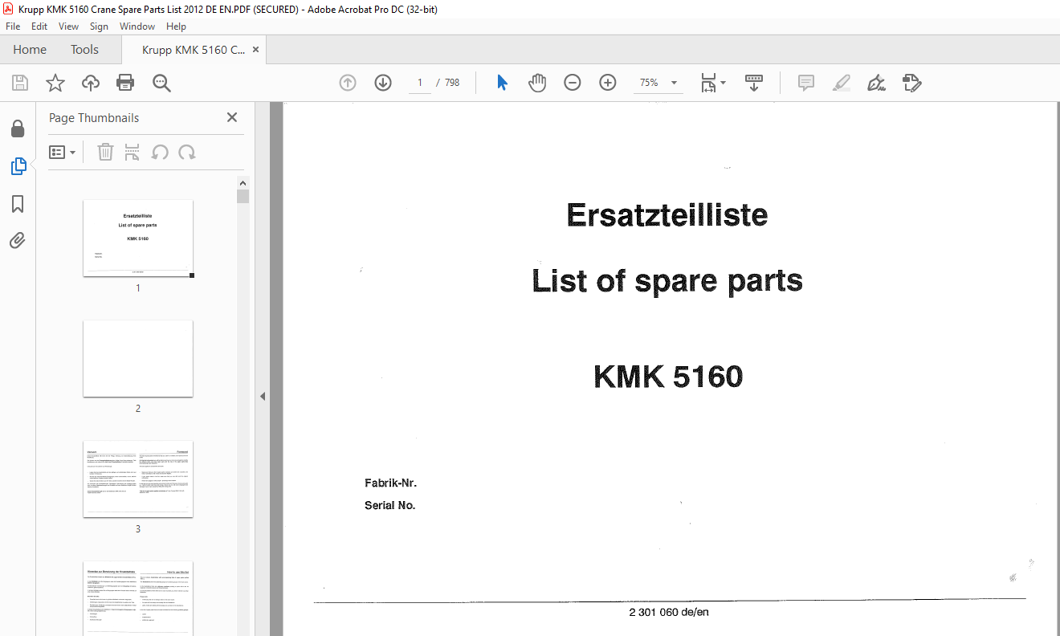Switch to the Home tab
The image size is (1060, 636).
tap(30, 50)
